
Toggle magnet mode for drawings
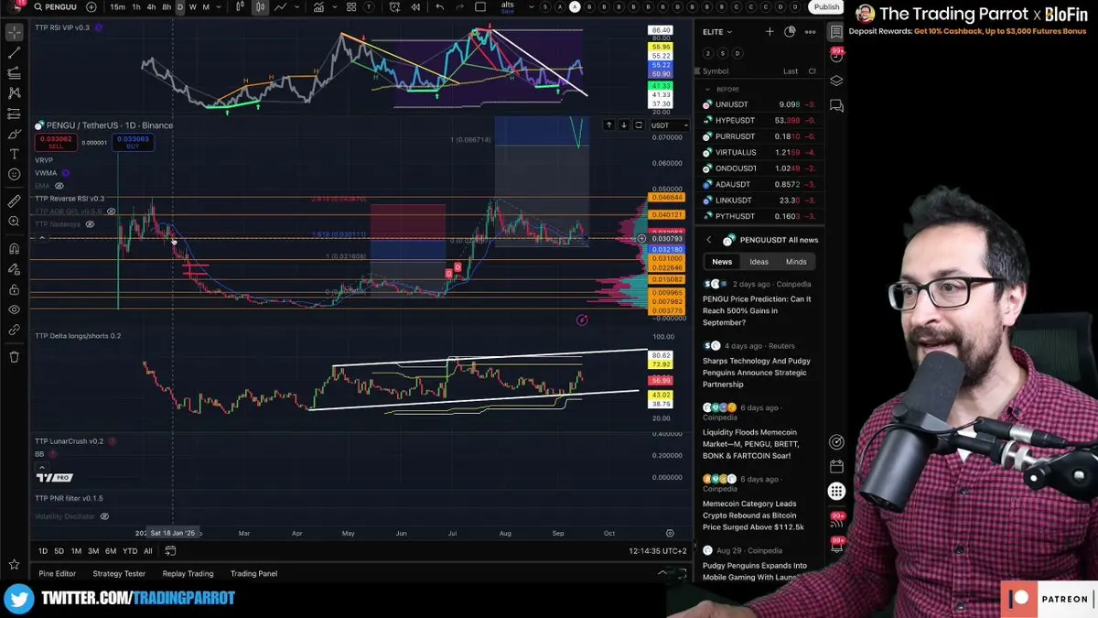(14, 248)
